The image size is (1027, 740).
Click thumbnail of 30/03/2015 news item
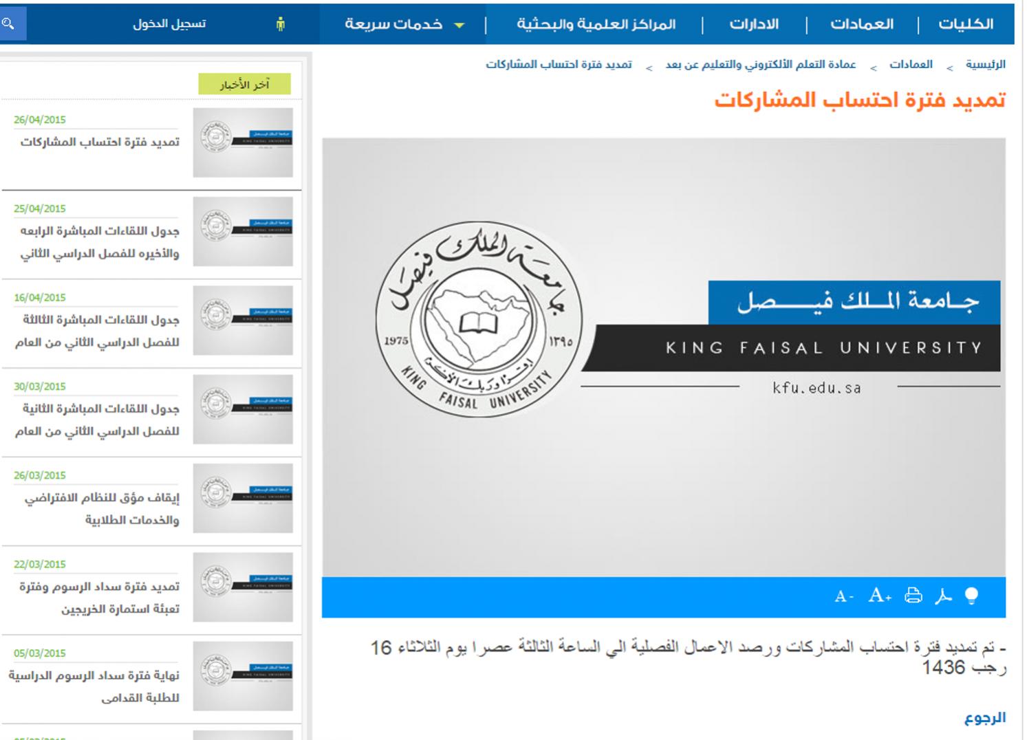243,409
